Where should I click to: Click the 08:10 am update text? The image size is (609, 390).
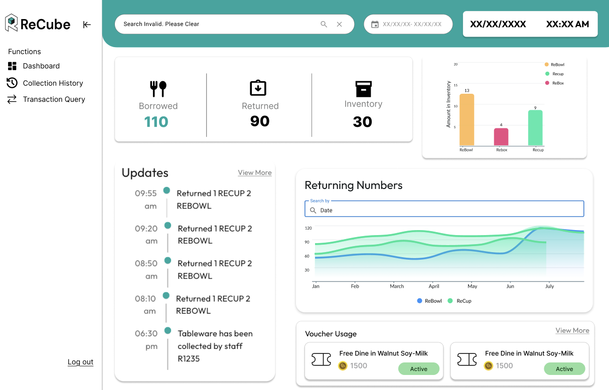213,305
